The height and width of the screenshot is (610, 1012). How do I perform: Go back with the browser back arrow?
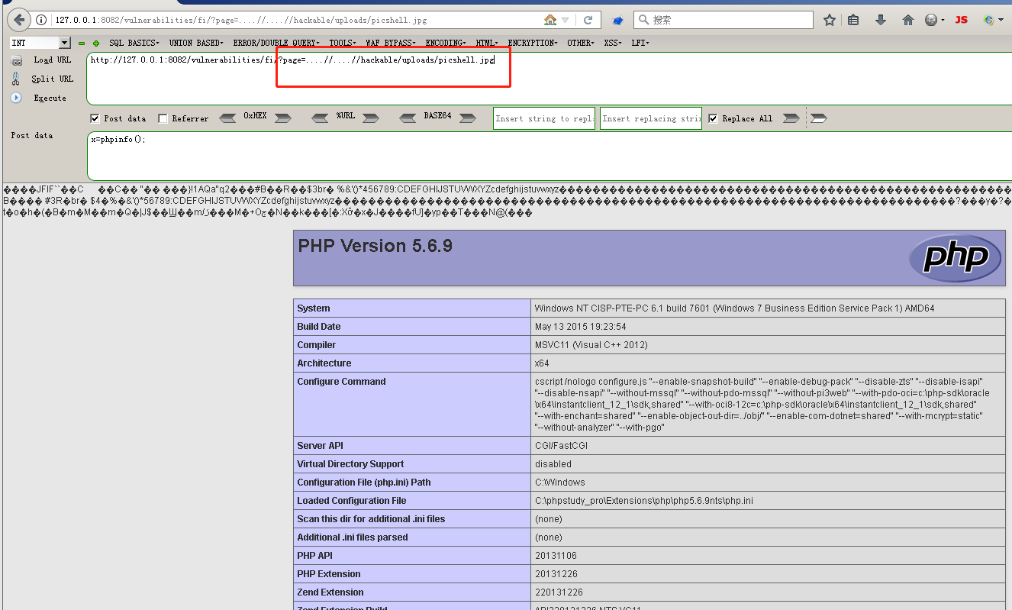point(18,20)
